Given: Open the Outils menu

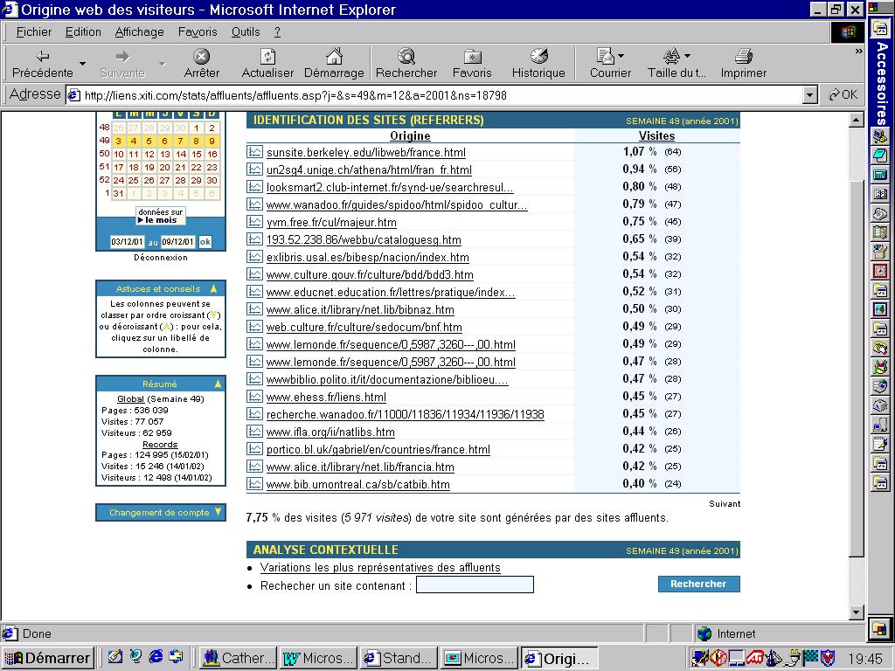Looking at the screenshot, I should tap(246, 32).
